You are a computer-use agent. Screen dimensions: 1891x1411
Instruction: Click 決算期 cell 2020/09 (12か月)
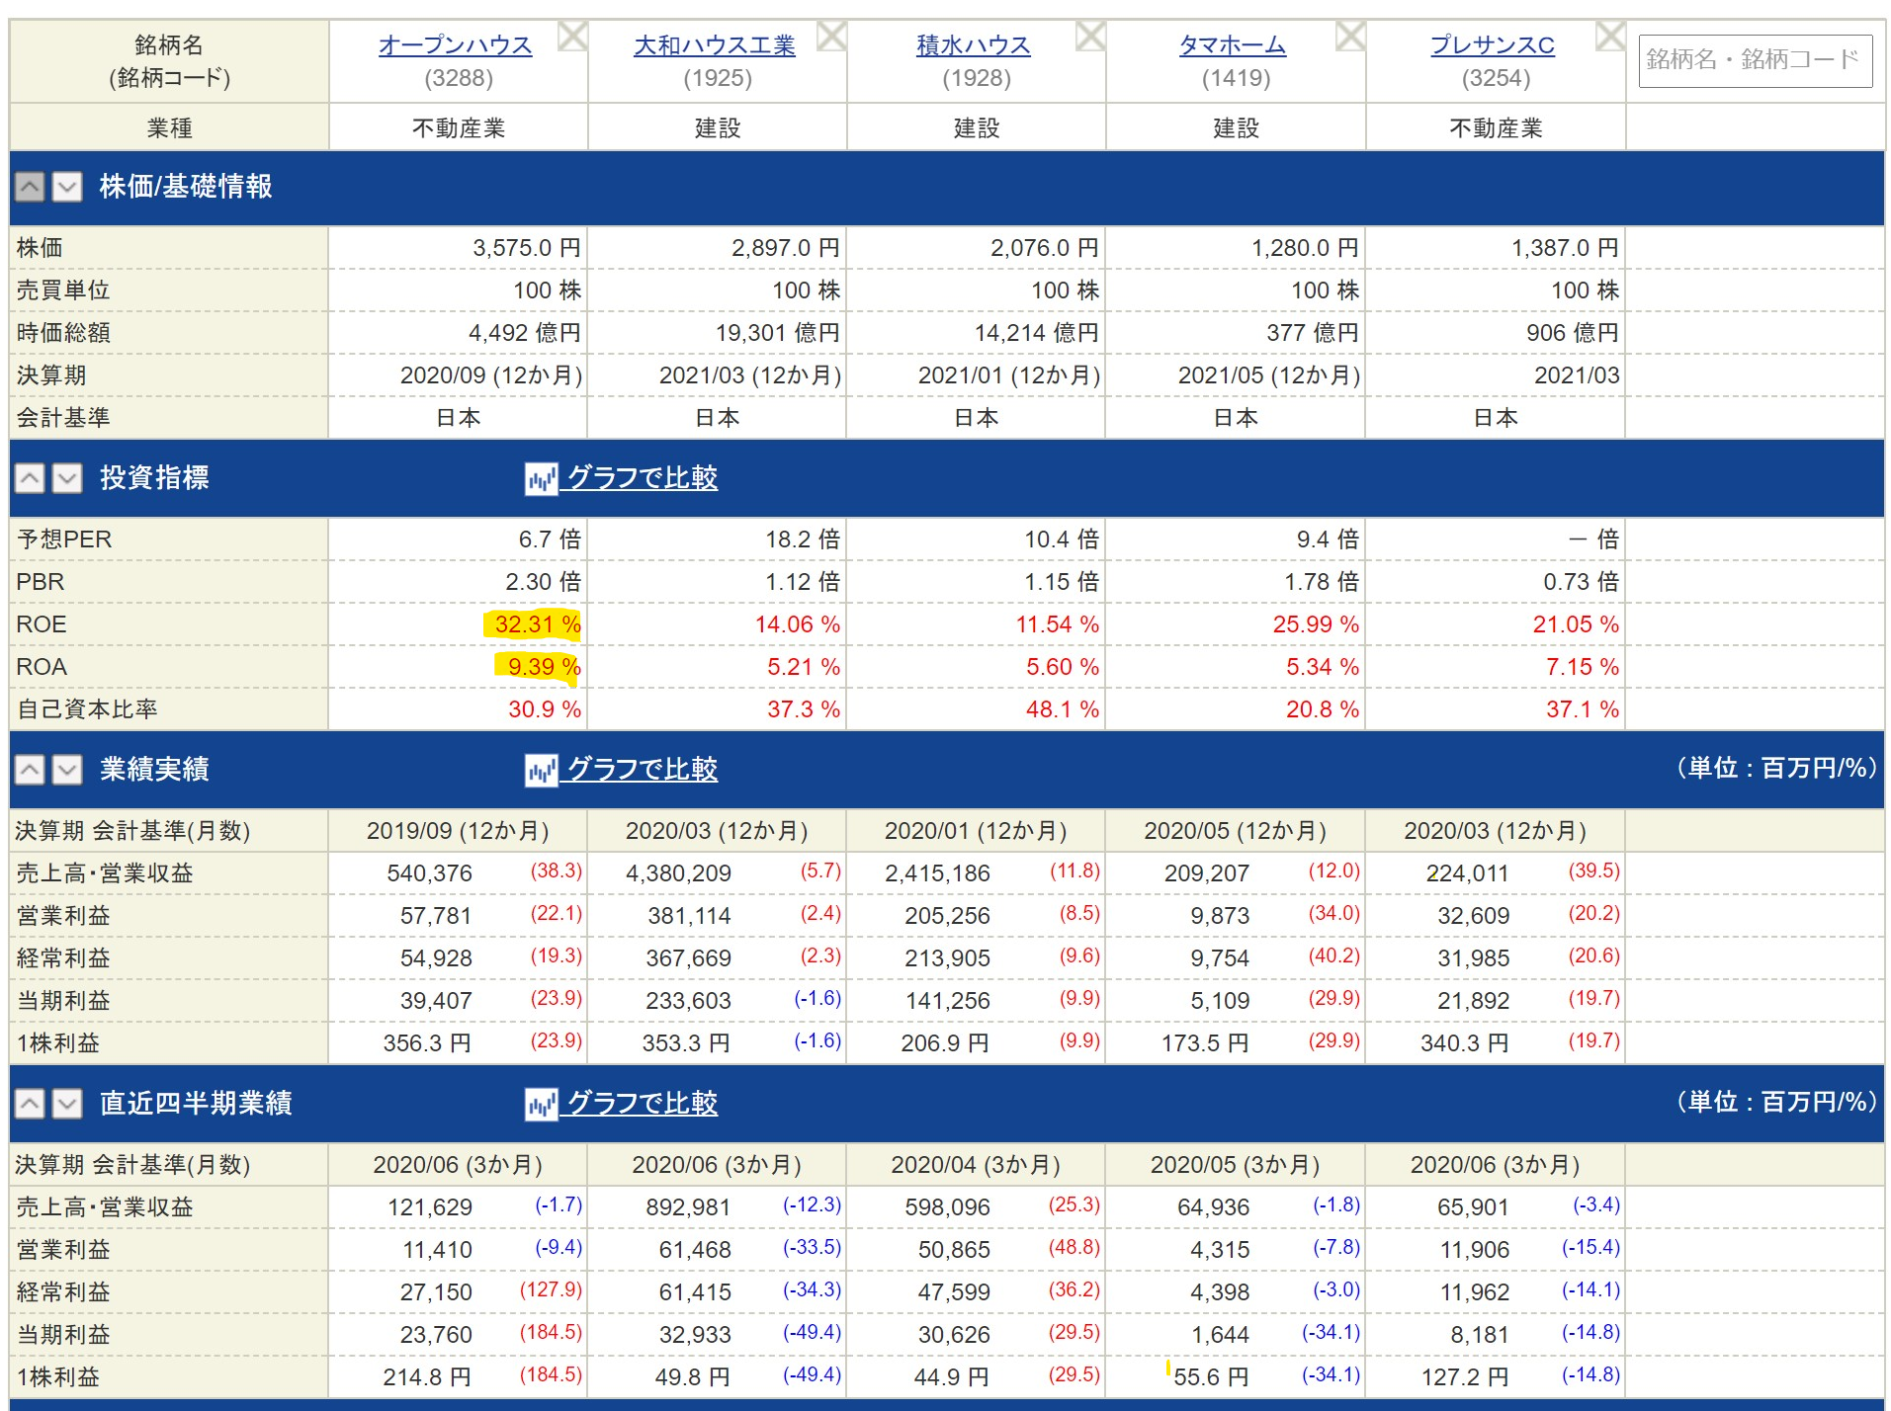491,375
